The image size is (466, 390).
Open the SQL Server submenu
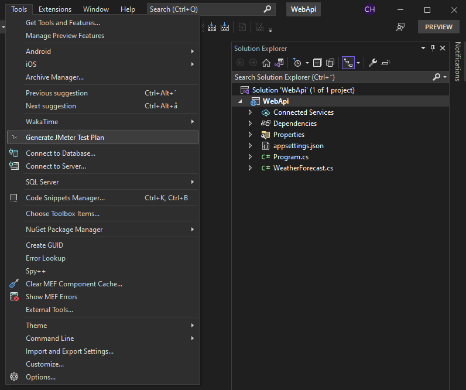(x=102, y=182)
